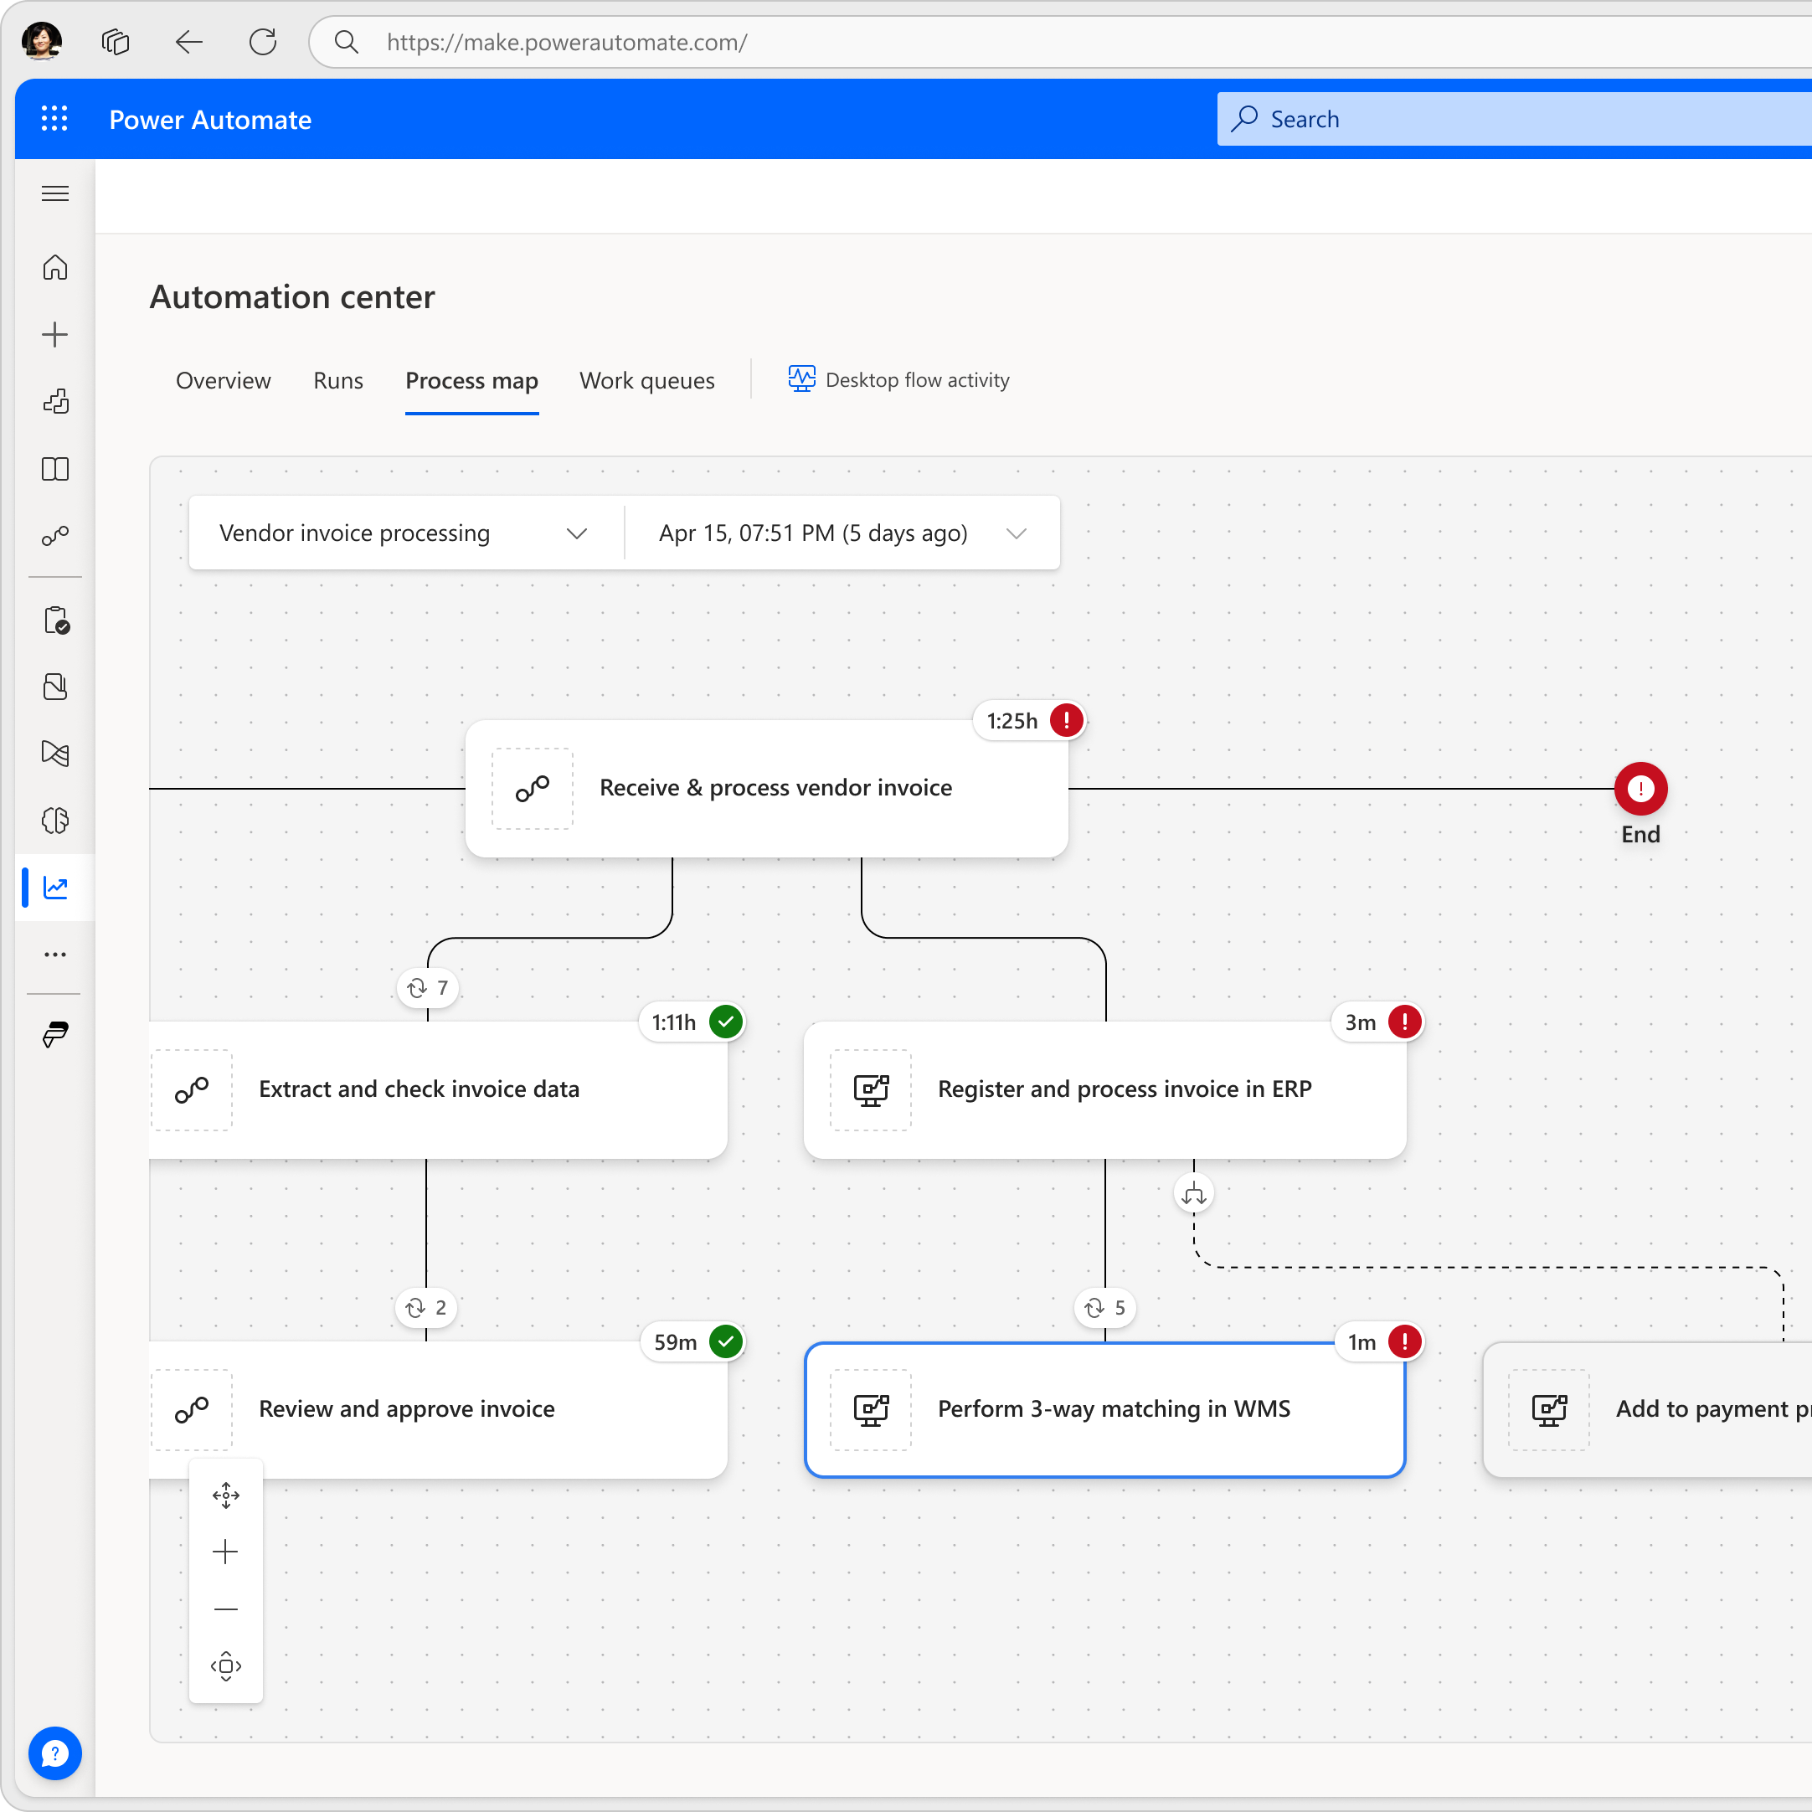
Task: Click the success check on 1:11h badge
Action: [x=726, y=1022]
